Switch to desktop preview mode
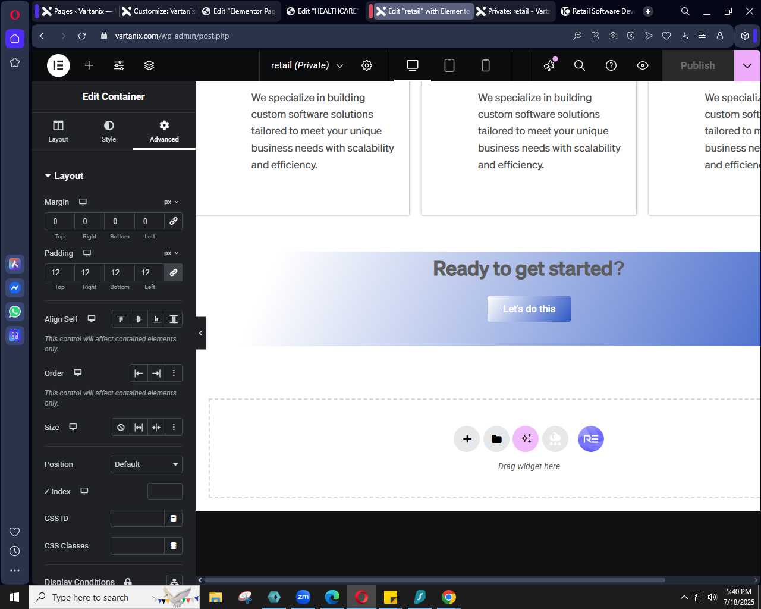The image size is (761, 609). 413,65
